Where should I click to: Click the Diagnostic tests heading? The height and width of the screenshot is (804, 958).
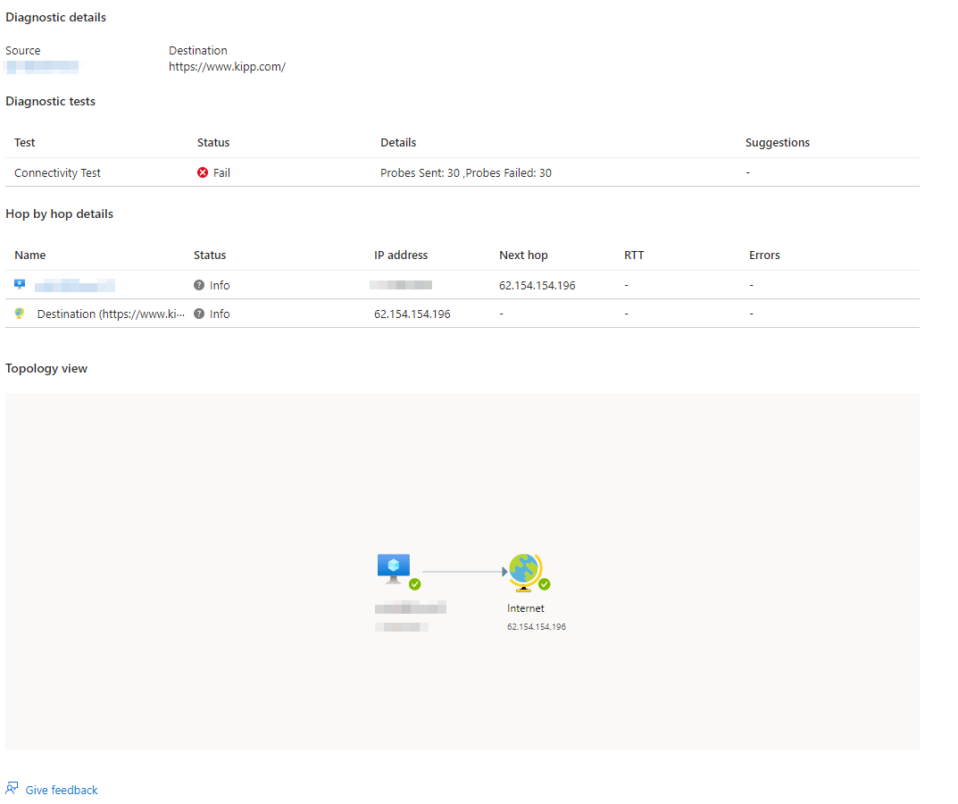[x=51, y=102]
